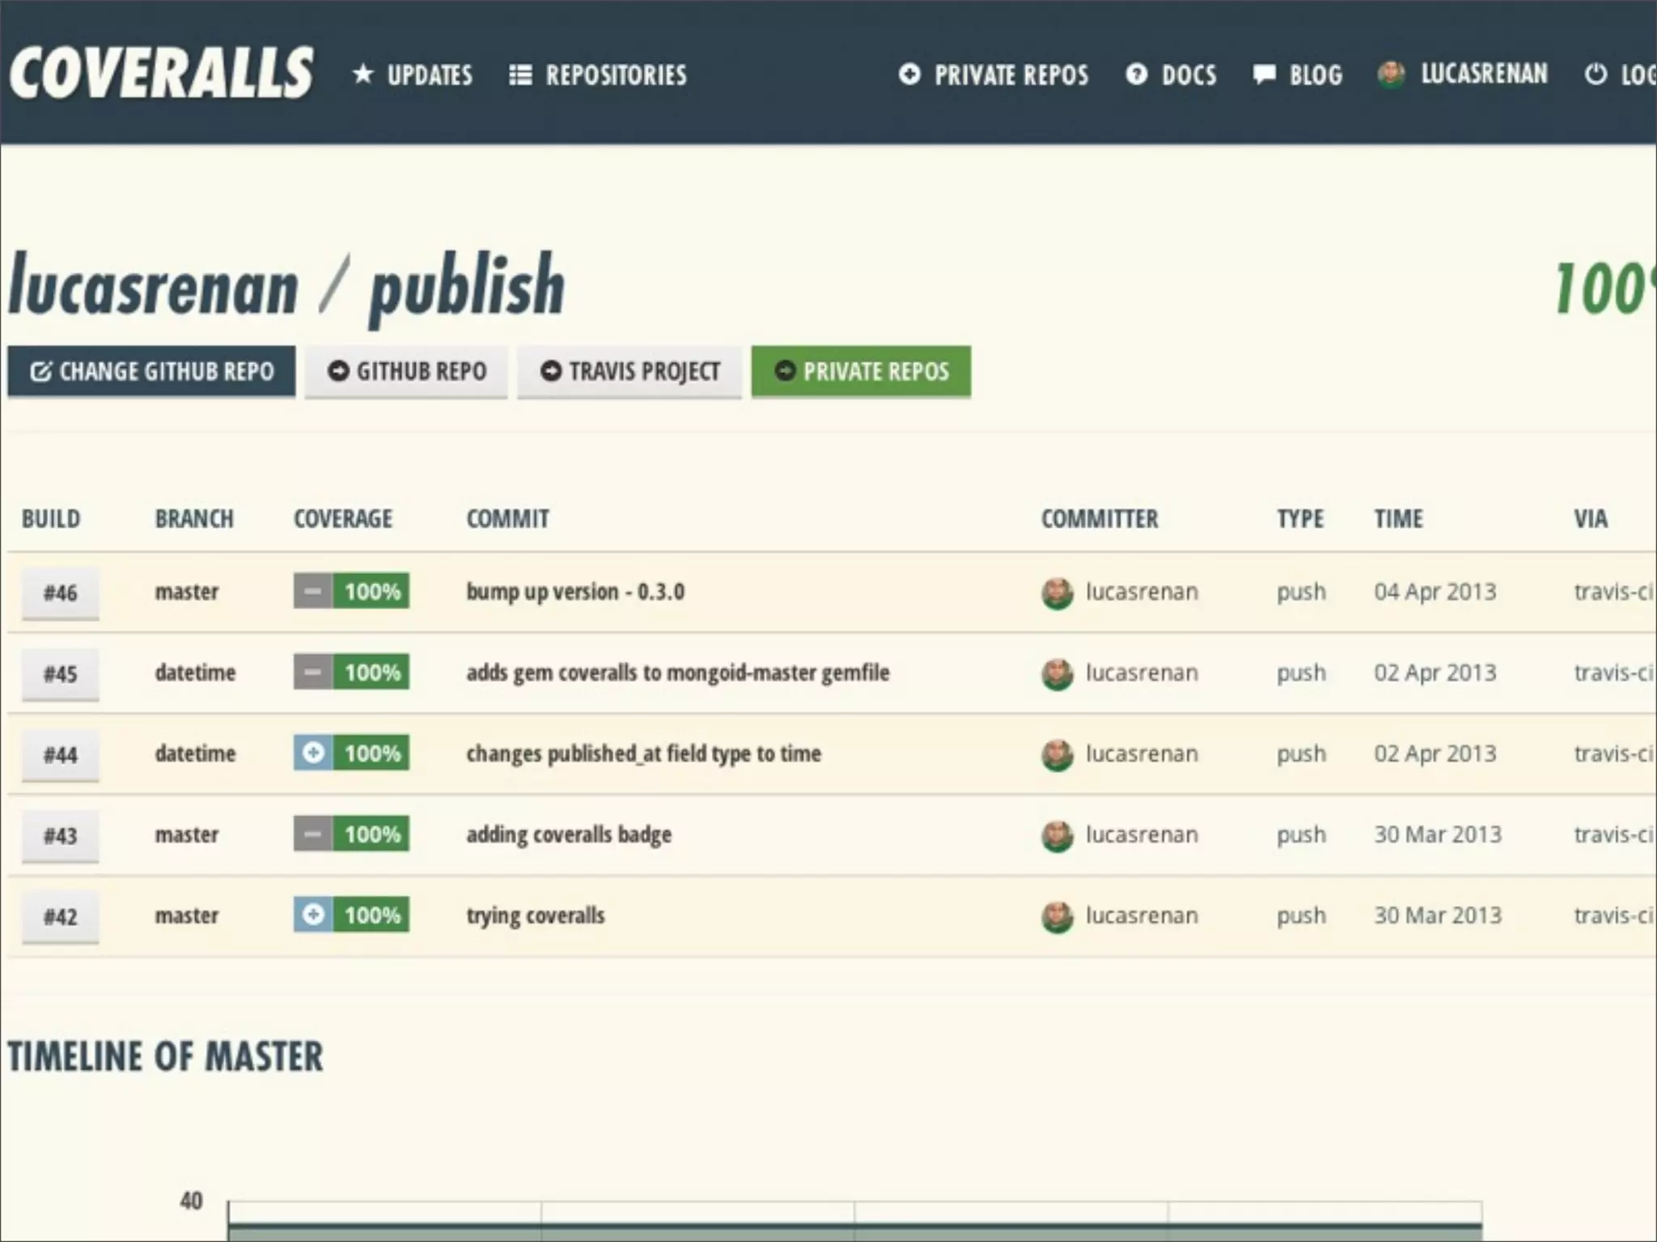This screenshot has height=1242, width=1657.
Task: Go to the Travis Project link button
Action: [629, 371]
